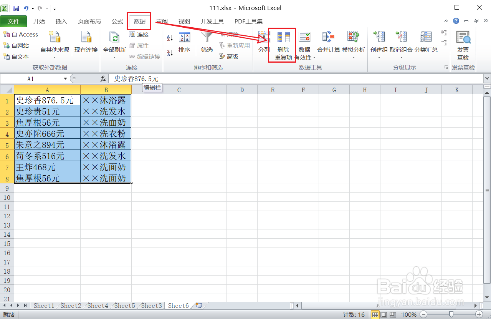The height and width of the screenshot is (319, 491).
Task: Import data from Access (自 Access)
Action: pos(21,35)
